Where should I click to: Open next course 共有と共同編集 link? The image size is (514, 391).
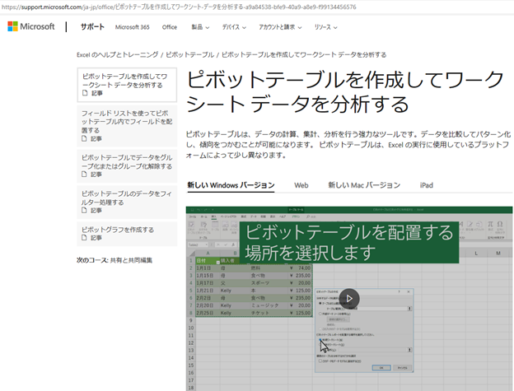click(x=131, y=260)
